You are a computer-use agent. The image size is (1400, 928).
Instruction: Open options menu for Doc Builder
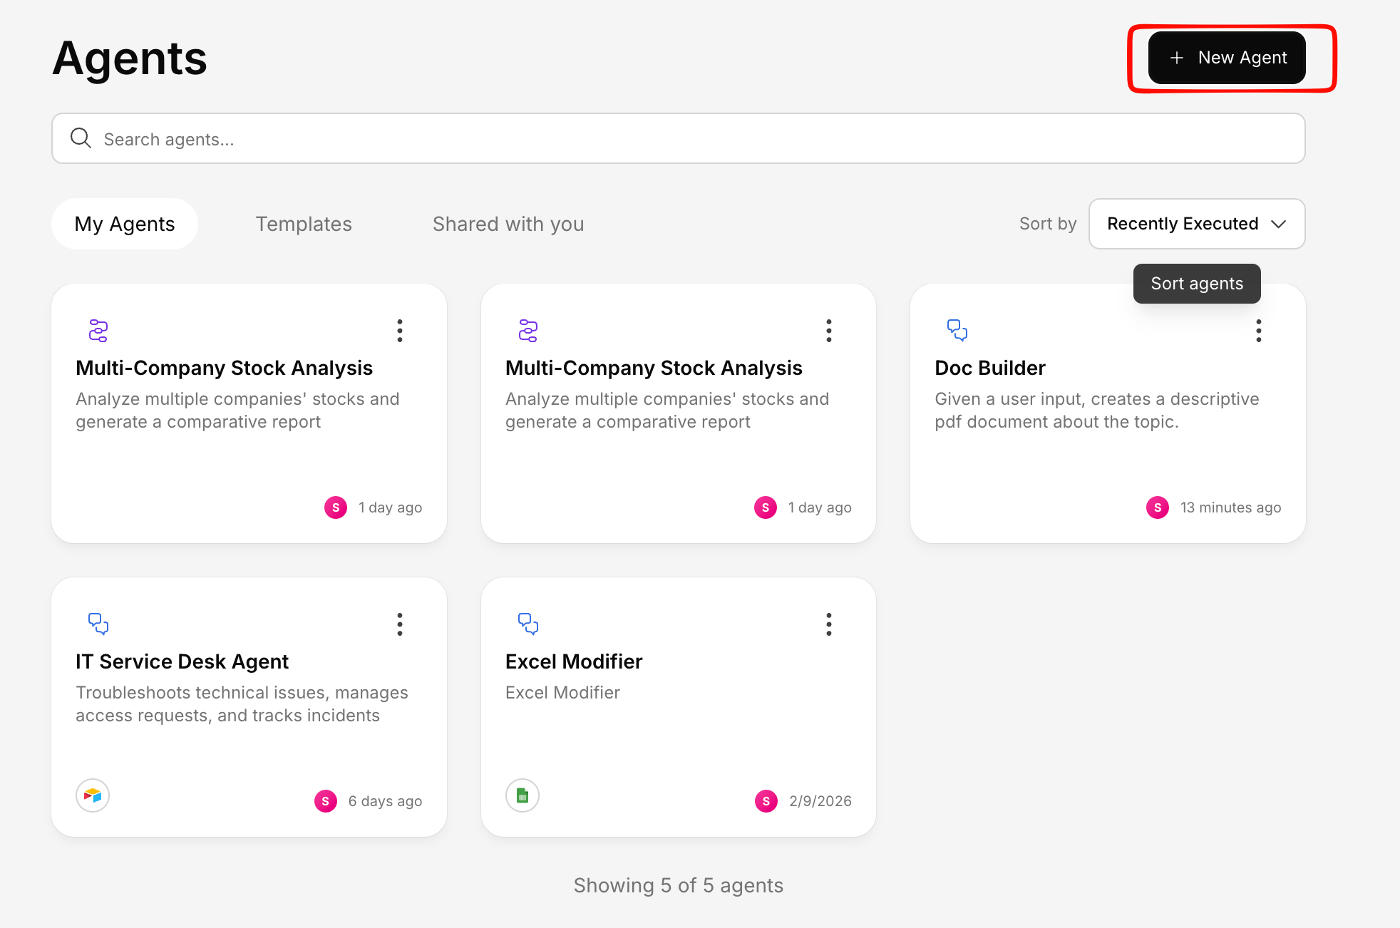click(1258, 331)
